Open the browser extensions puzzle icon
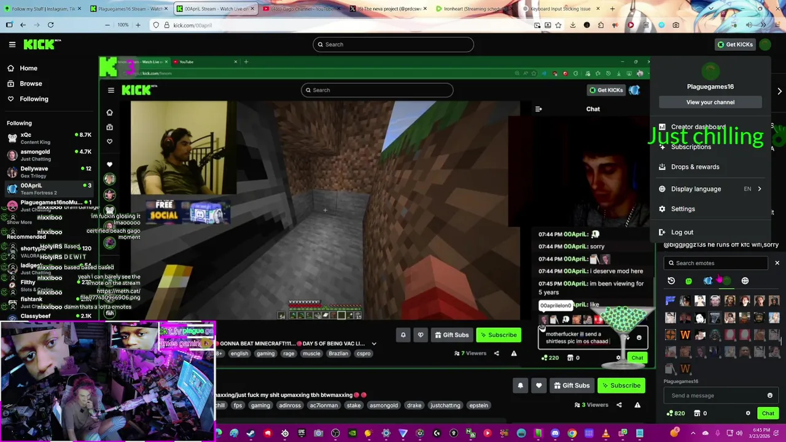The width and height of the screenshot is (786, 442). [x=601, y=25]
